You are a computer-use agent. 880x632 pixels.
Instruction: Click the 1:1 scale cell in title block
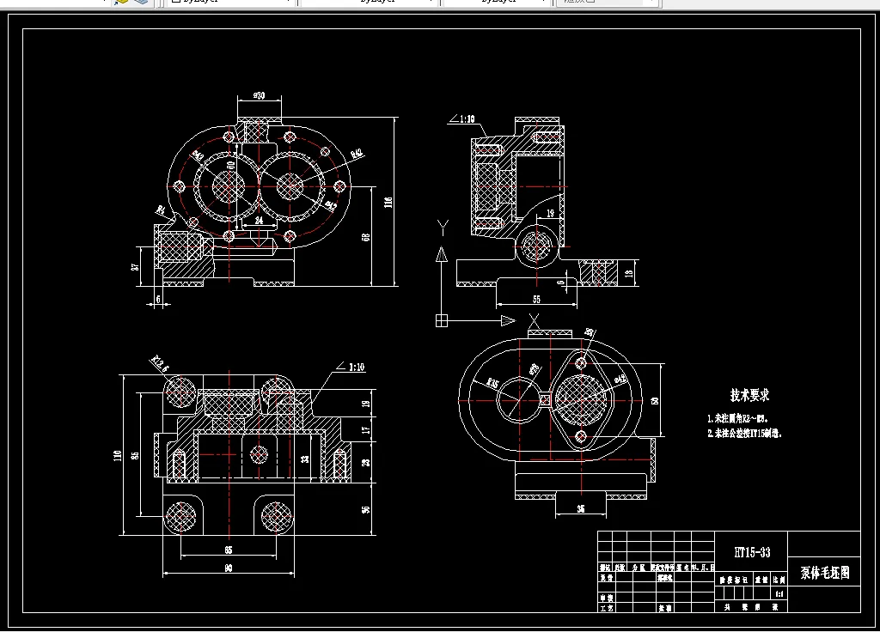point(779,594)
